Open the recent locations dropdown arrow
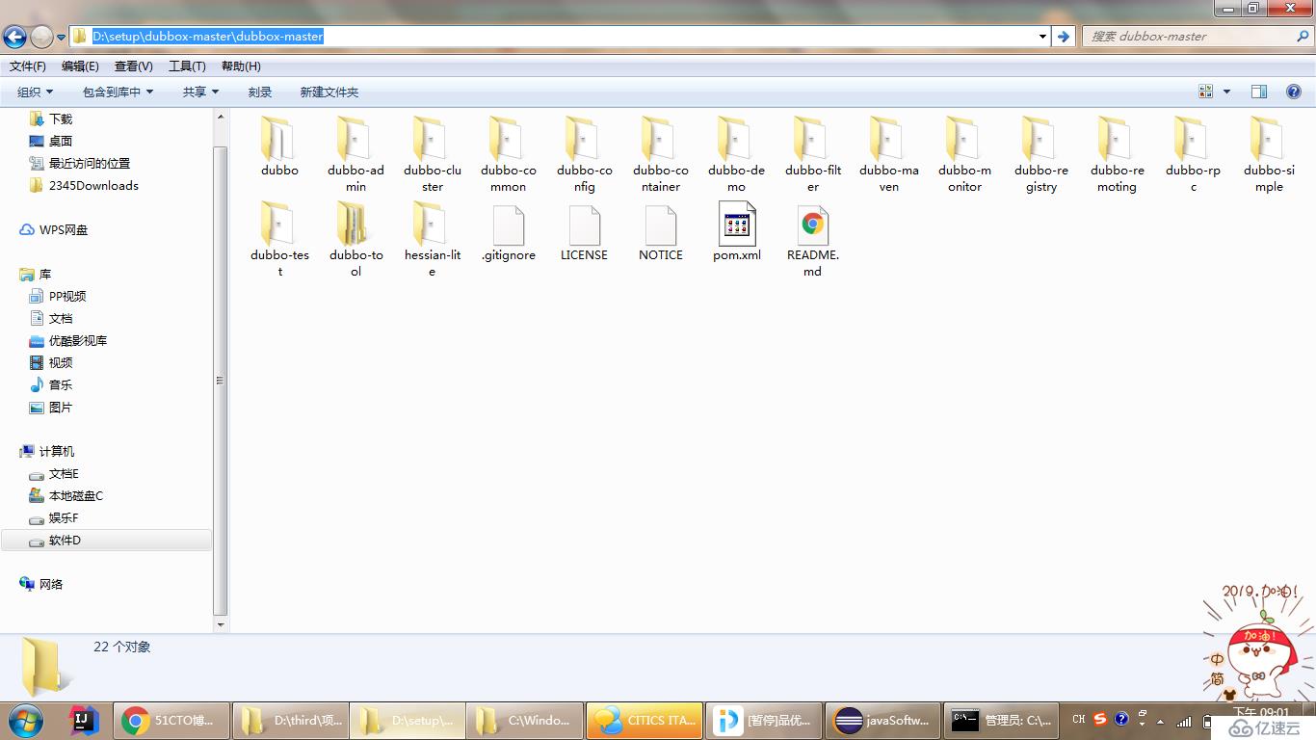Screen dimensions: 1316x740 coord(61,37)
